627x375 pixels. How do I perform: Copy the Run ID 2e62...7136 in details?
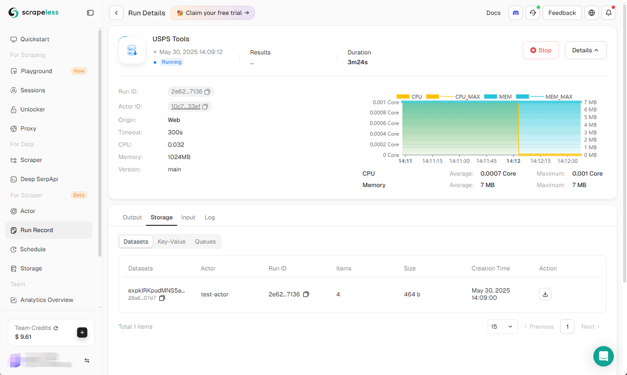tap(207, 92)
